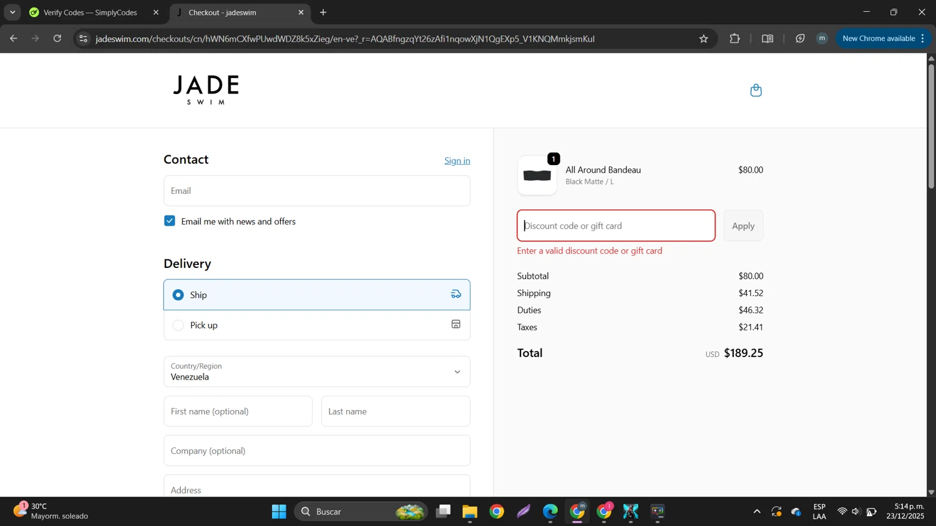Image resolution: width=936 pixels, height=526 pixels.
Task: Click the Total amount $189.25
Action: pyautogui.click(x=743, y=353)
